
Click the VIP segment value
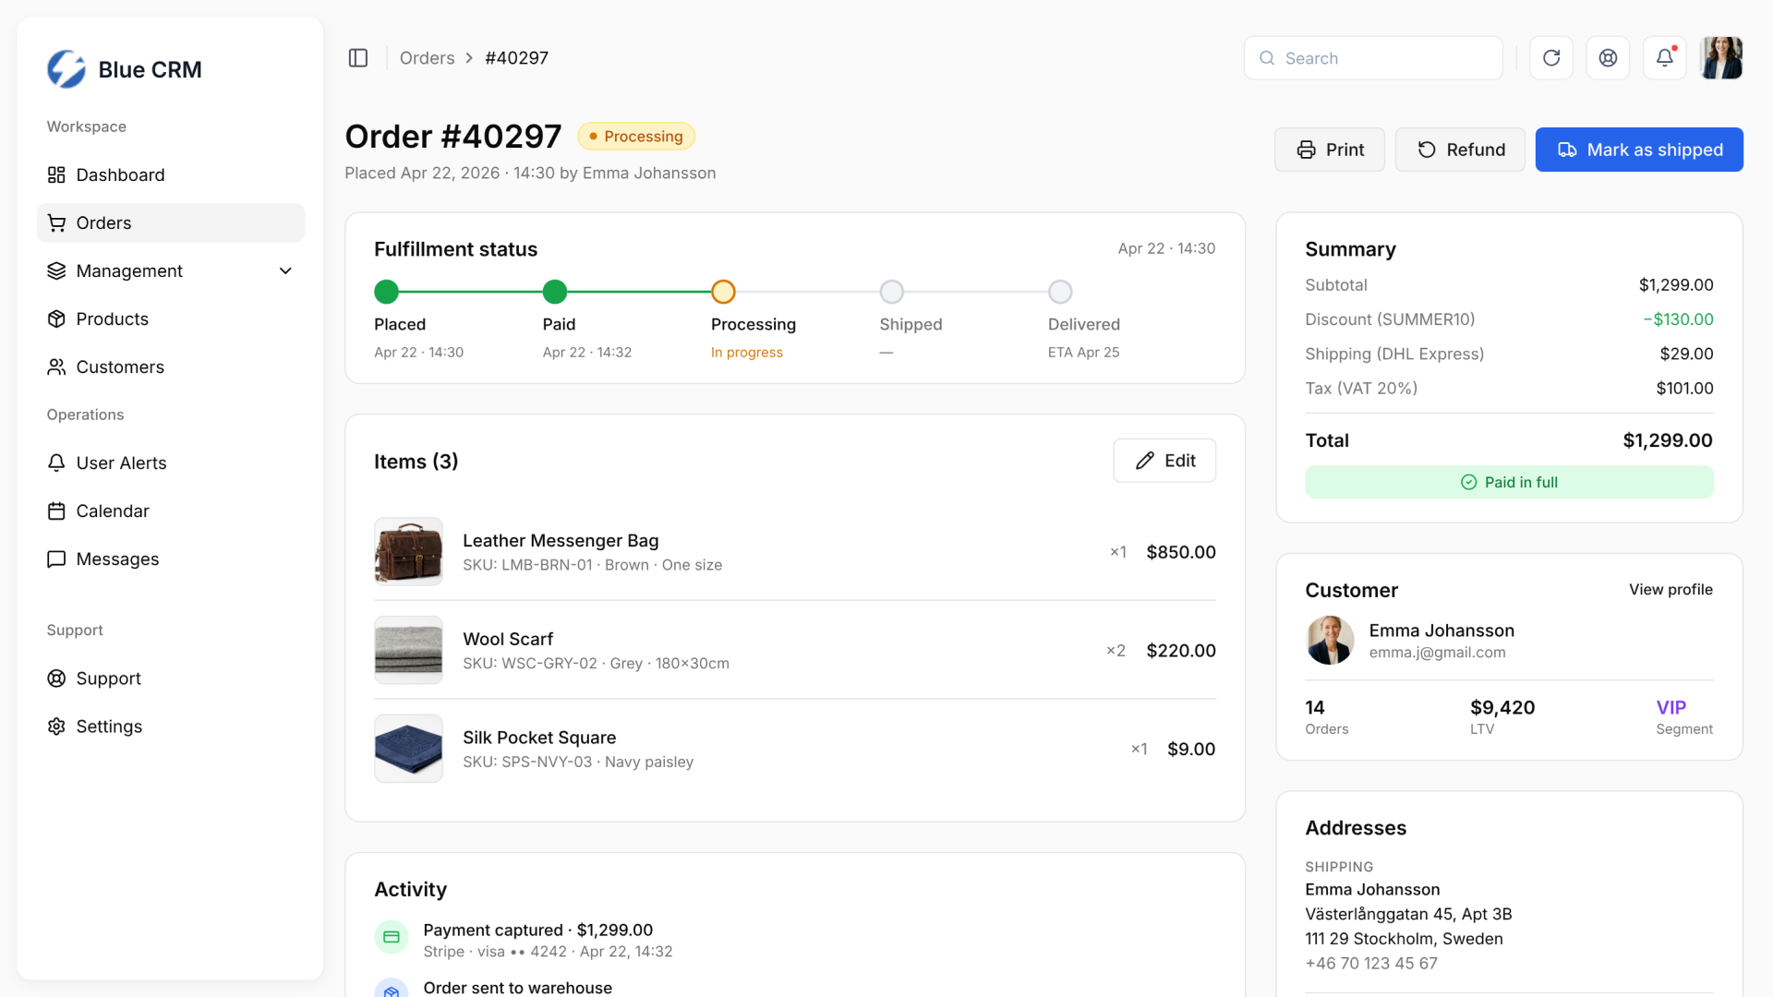tap(1671, 708)
